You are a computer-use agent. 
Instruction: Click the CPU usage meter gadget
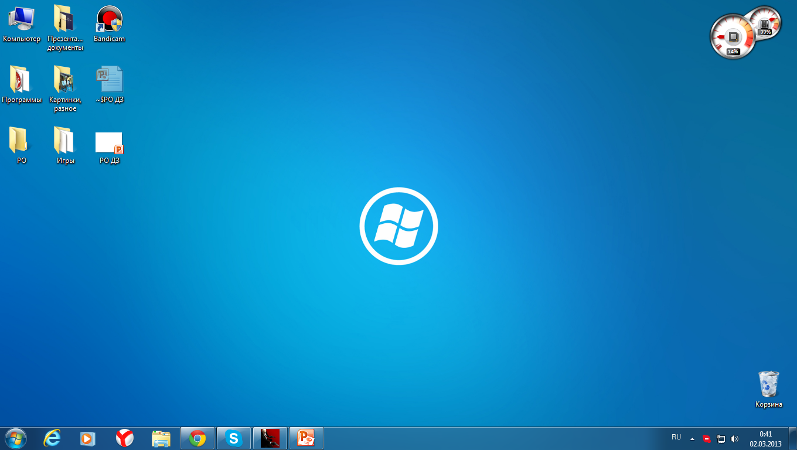click(x=733, y=37)
